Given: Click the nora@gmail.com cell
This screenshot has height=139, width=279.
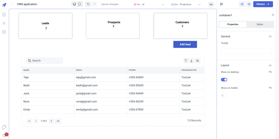Looking at the screenshot, I should [101, 101].
